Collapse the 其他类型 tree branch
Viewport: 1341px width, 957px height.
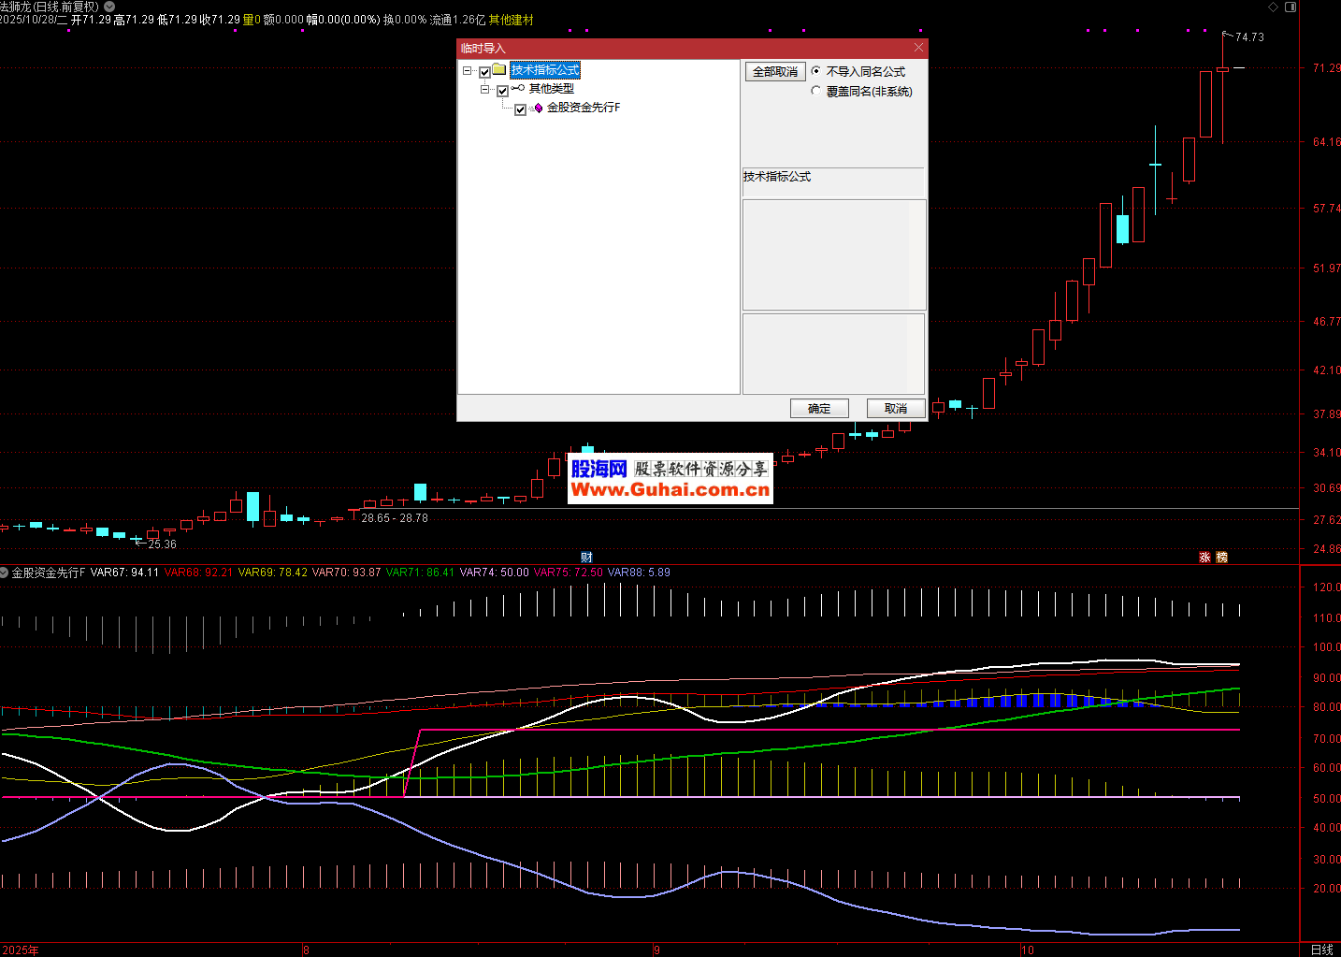tap(484, 90)
